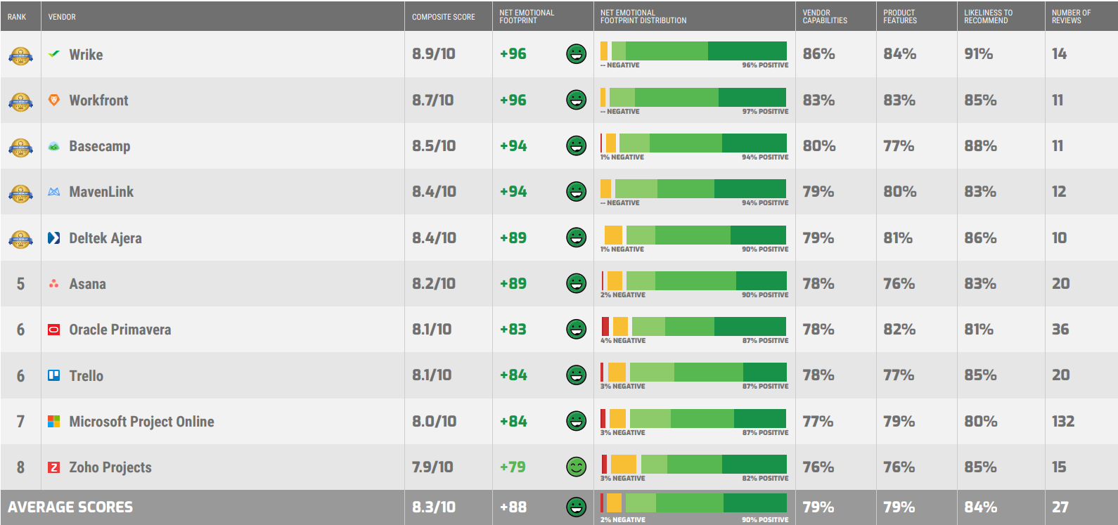Click Oracle Primavera's emotional footprint distribution bar
Image resolution: width=1118 pixels, height=525 pixels.
point(693,326)
